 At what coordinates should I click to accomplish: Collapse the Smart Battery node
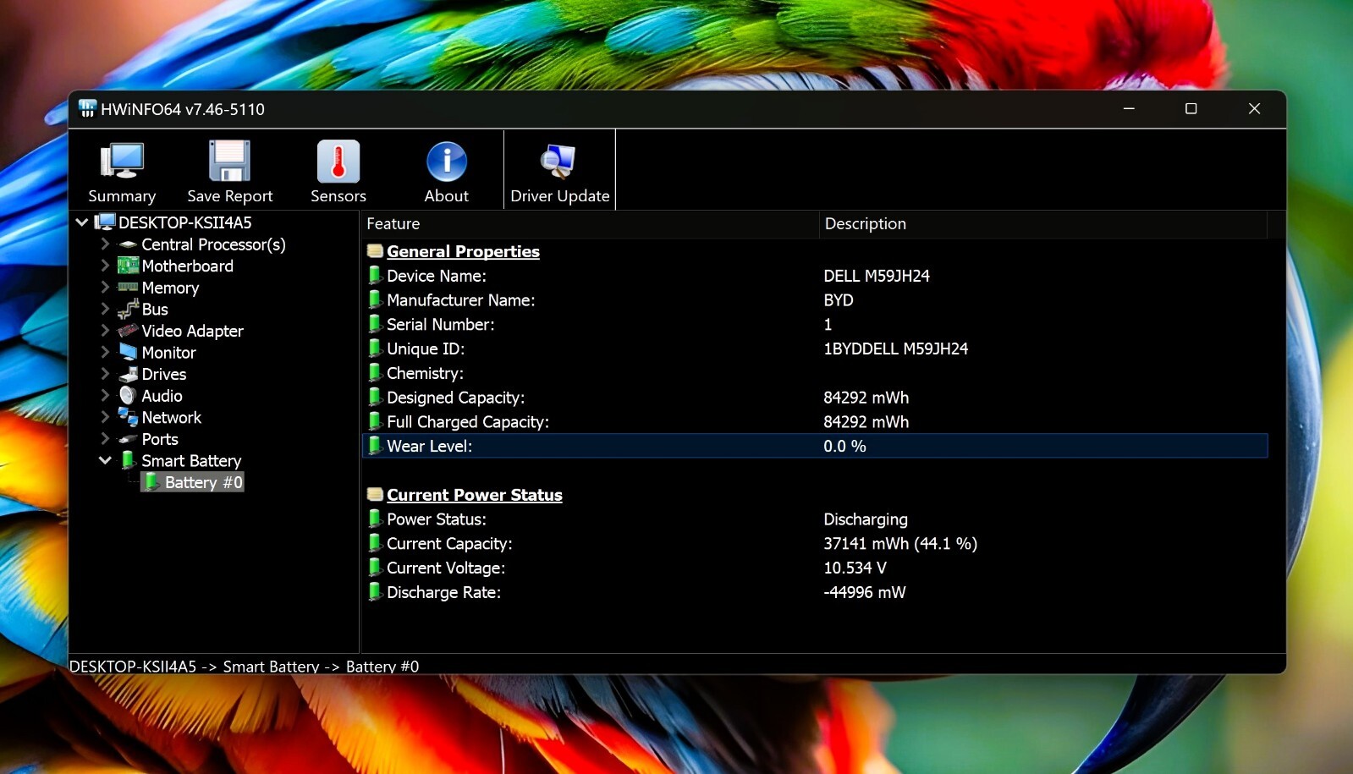click(105, 460)
